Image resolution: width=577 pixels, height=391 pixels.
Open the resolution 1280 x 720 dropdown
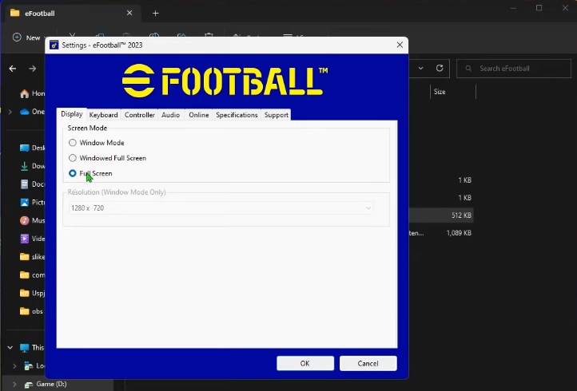tap(221, 208)
